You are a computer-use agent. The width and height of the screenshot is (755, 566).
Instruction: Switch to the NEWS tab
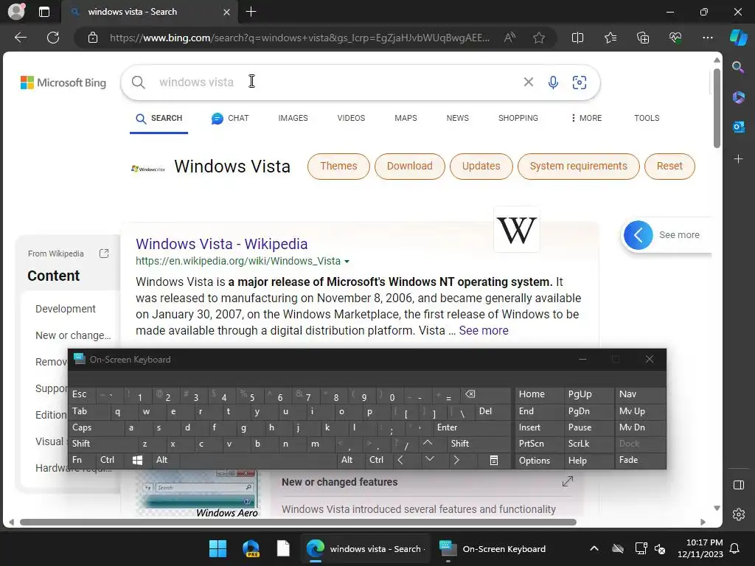(457, 118)
